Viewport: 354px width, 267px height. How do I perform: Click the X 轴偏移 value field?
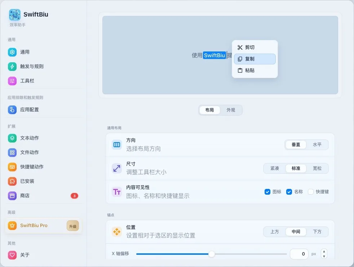(x=299, y=254)
